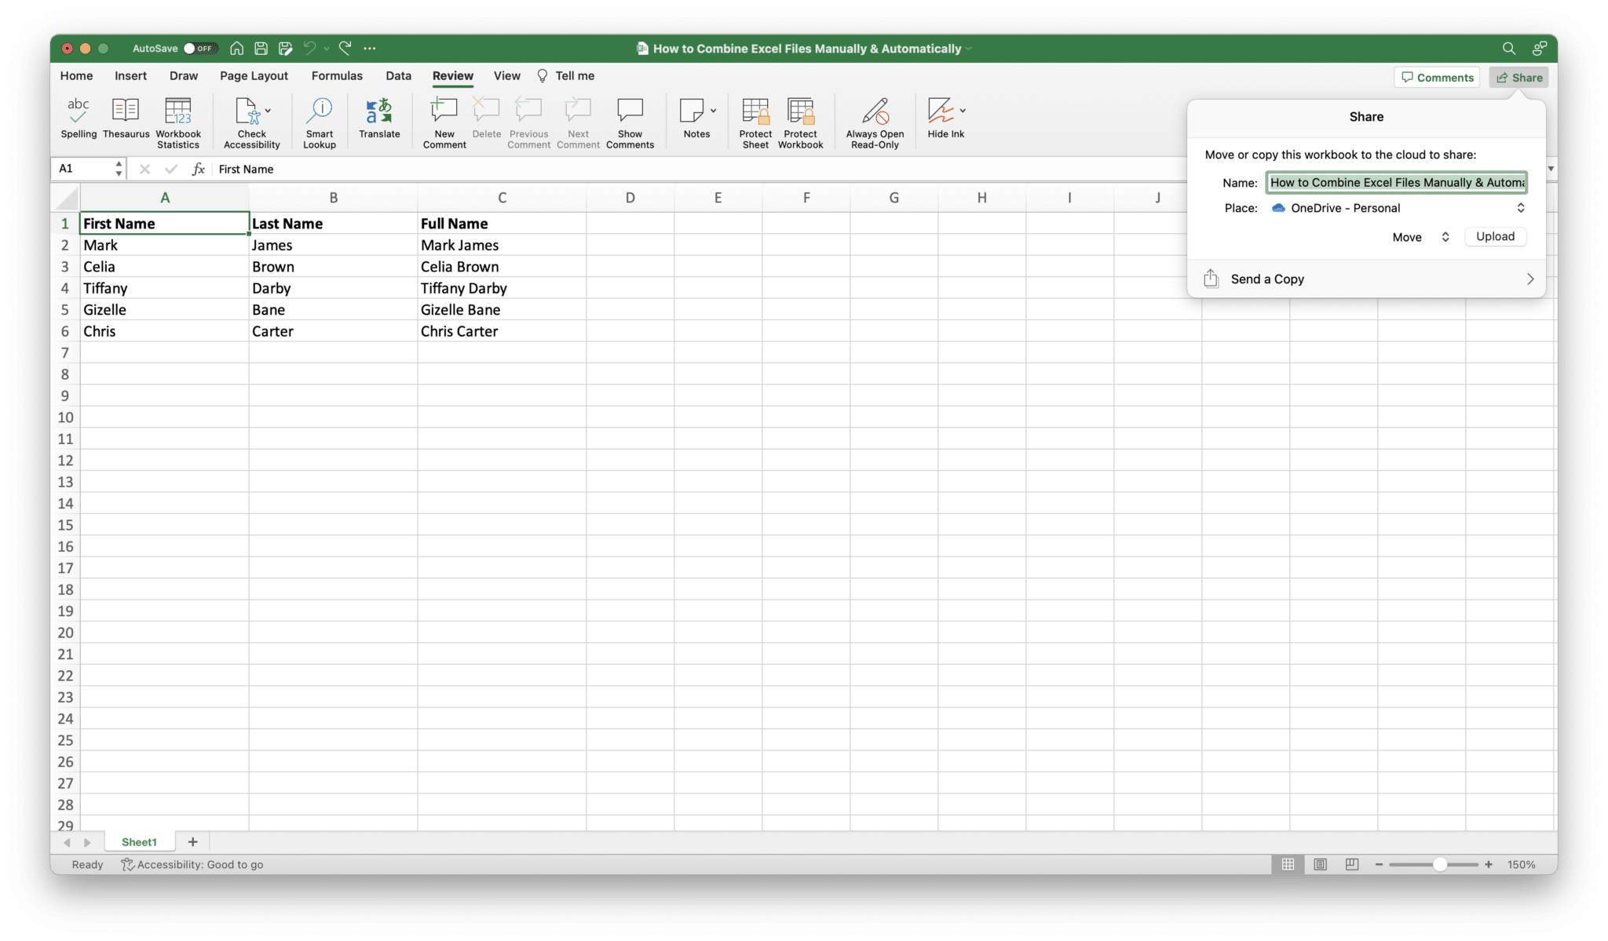This screenshot has width=1608, height=941.
Task: Open the Thesaurus
Action: click(x=125, y=119)
